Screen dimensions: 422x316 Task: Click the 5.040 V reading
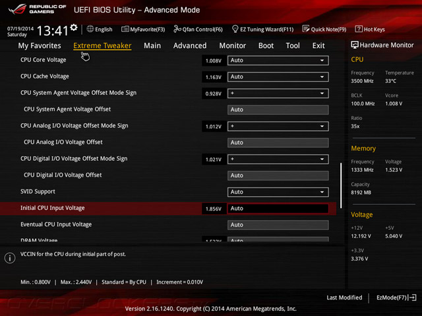394,236
